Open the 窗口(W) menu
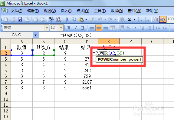Image resolution: width=174 pixels, height=120 pixels. (x=134, y=11)
